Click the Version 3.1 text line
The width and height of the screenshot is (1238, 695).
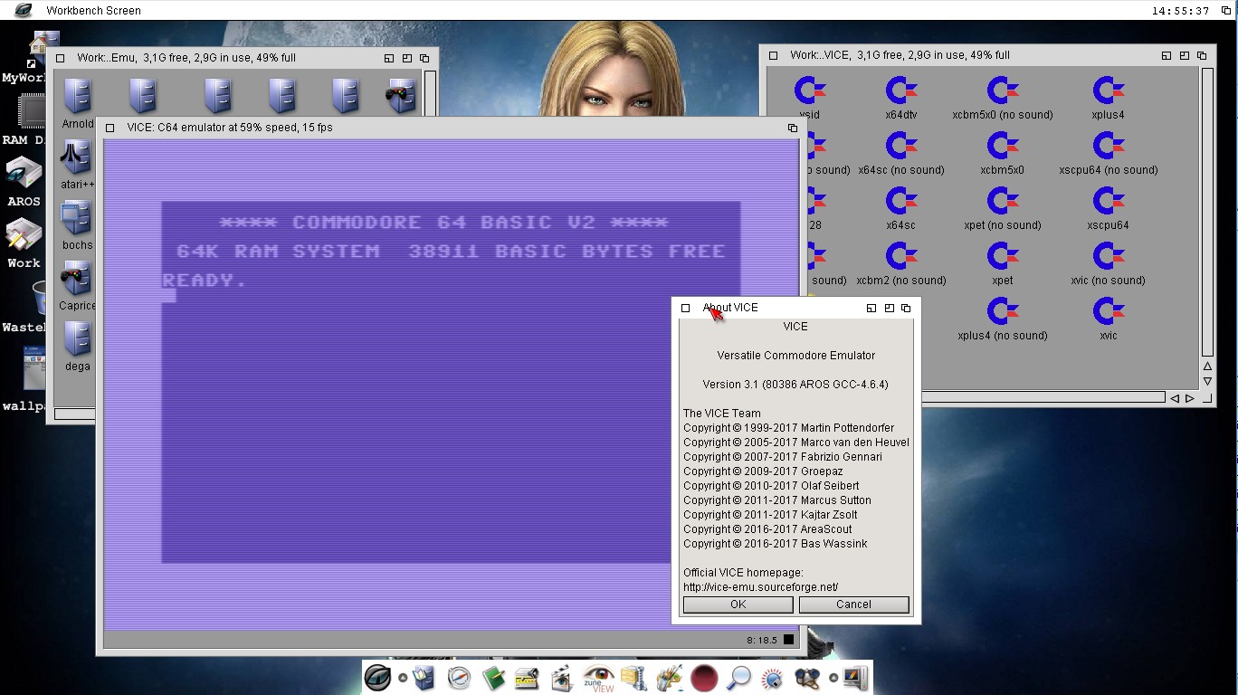[795, 384]
